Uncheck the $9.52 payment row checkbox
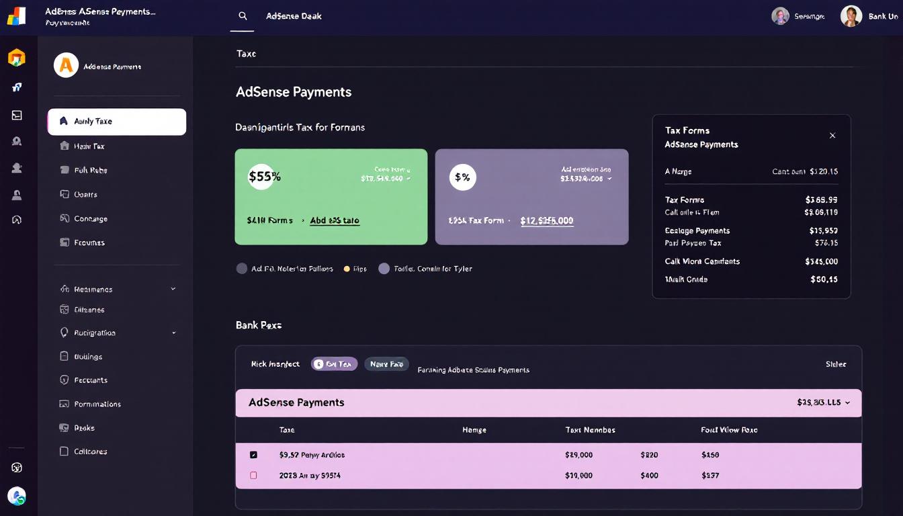The width and height of the screenshot is (903, 516). click(253, 454)
